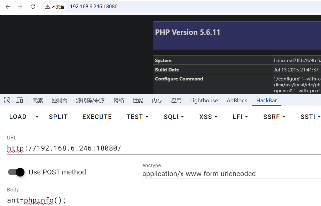Image resolution: width=321 pixels, height=206 pixels.
Task: Click the LOAD button
Action: (18, 117)
